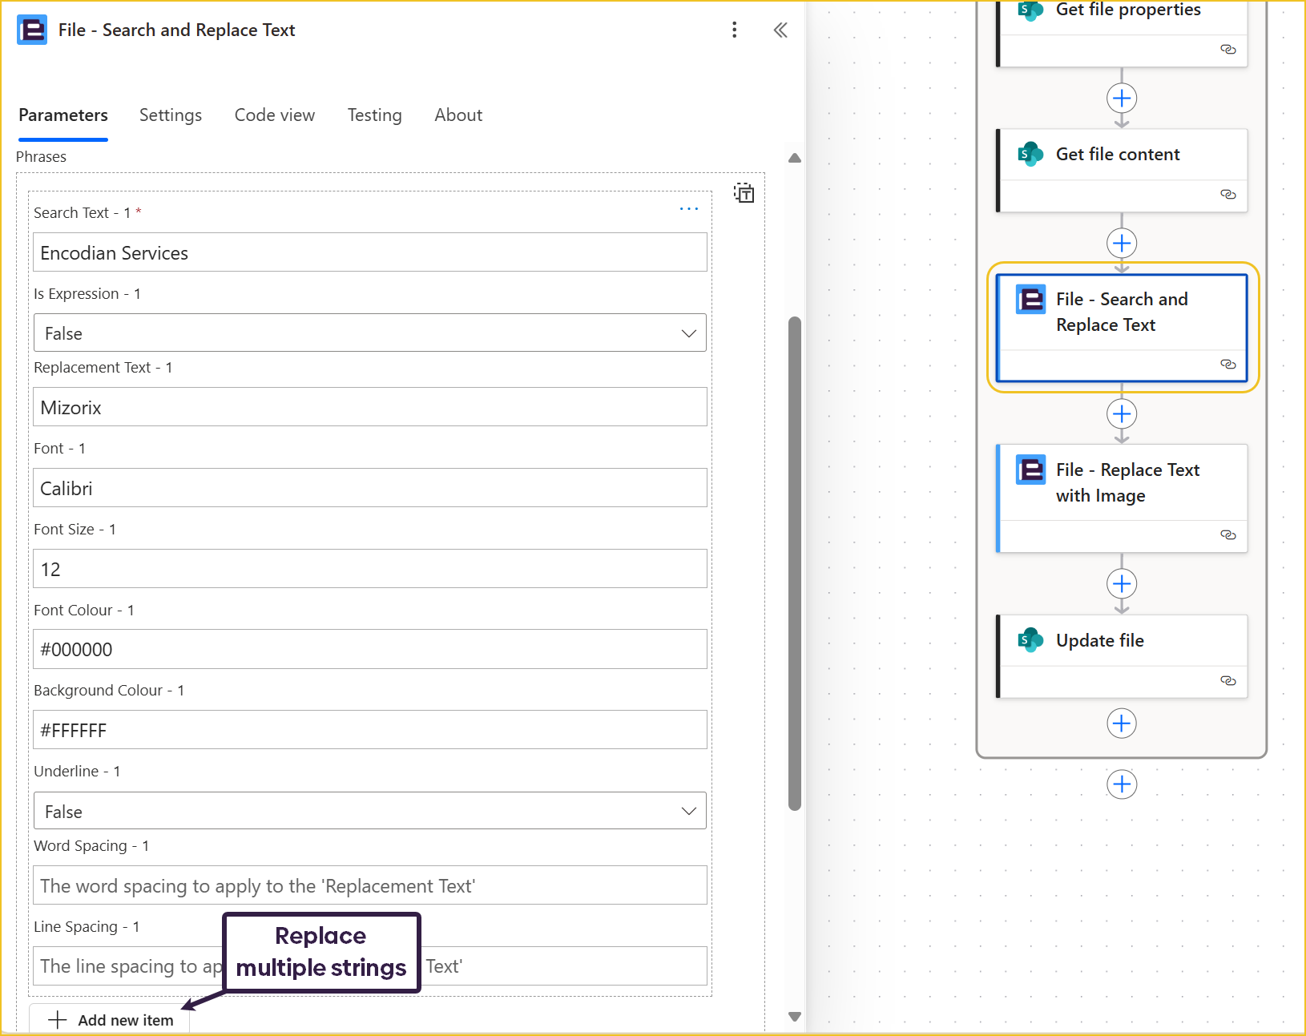Add step after Replace Text with Image
Screen dimensions: 1306x1036
1121,583
